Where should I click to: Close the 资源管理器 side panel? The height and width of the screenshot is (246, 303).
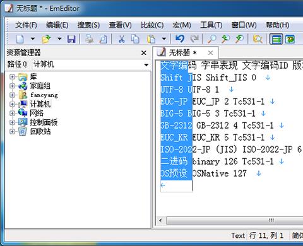pos(144,53)
